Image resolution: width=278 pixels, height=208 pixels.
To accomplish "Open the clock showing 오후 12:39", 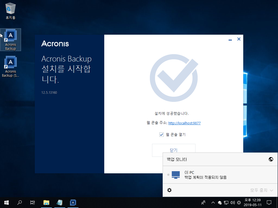I will pyautogui.click(x=253, y=203).
